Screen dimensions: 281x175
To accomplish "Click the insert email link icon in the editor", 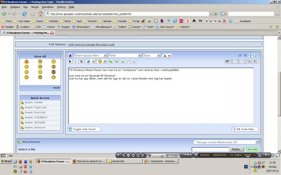I will tap(122, 62).
